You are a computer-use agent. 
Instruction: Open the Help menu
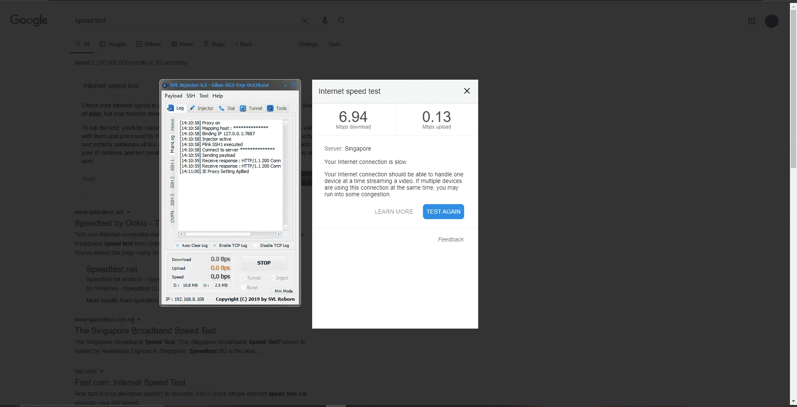click(218, 96)
